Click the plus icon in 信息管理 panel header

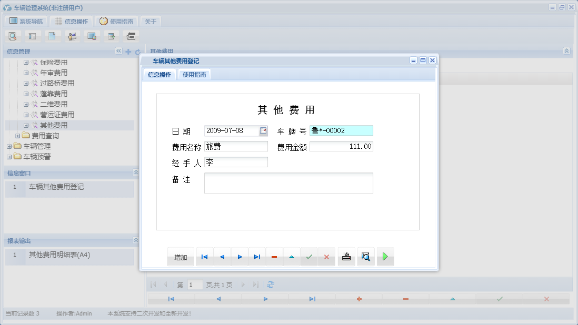128,51
